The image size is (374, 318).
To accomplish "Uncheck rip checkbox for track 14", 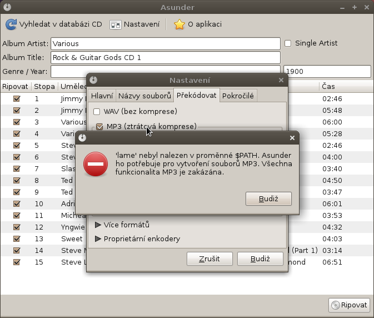I will point(17,251).
